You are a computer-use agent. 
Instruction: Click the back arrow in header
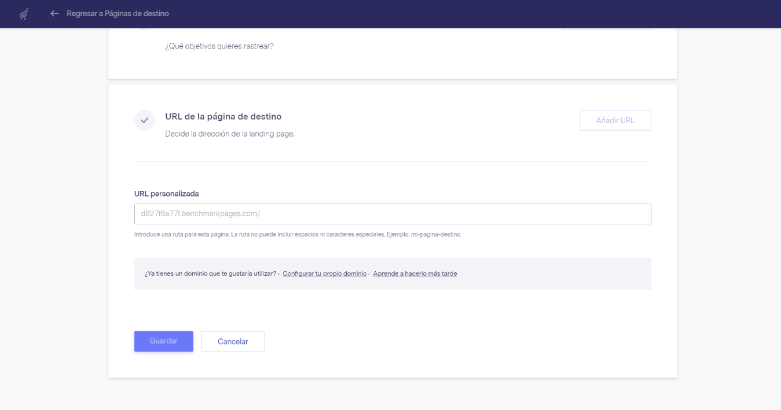(54, 13)
